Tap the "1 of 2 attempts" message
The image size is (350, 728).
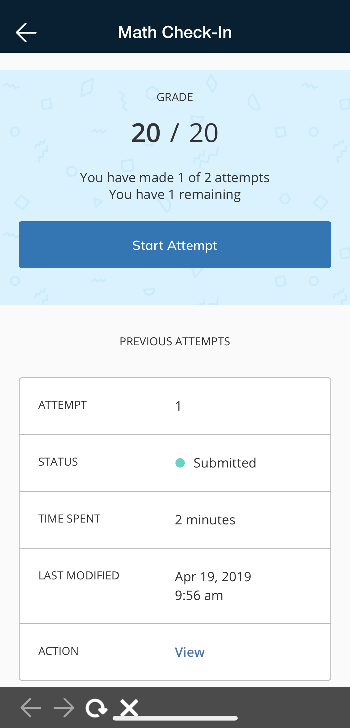coord(175,178)
